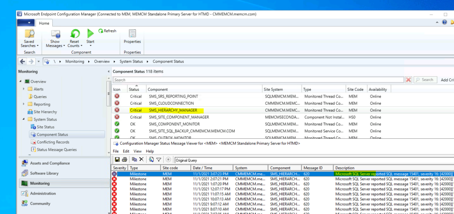Image resolution: width=454 pixels, height=214 pixels.
Task: Select the message dated 11/1/2021 12:07:17 PM
Action: 282,189
